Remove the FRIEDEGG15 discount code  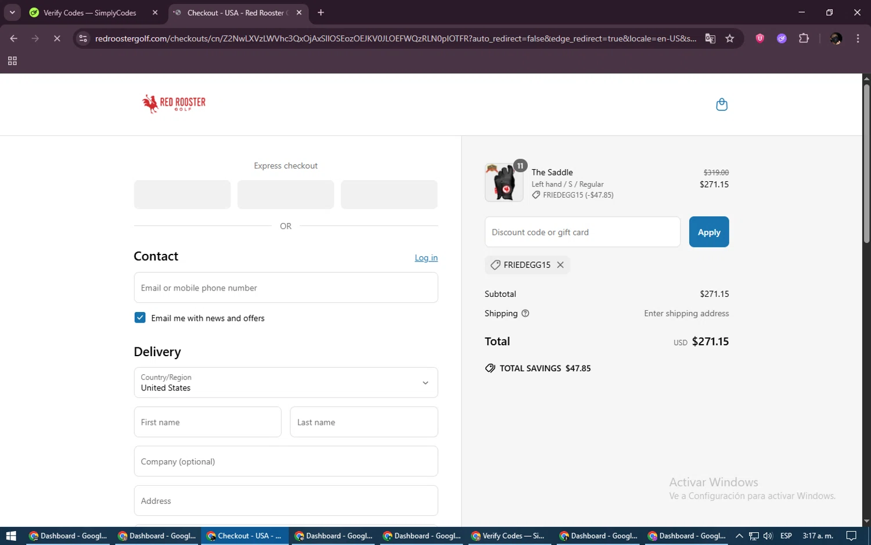point(560,265)
